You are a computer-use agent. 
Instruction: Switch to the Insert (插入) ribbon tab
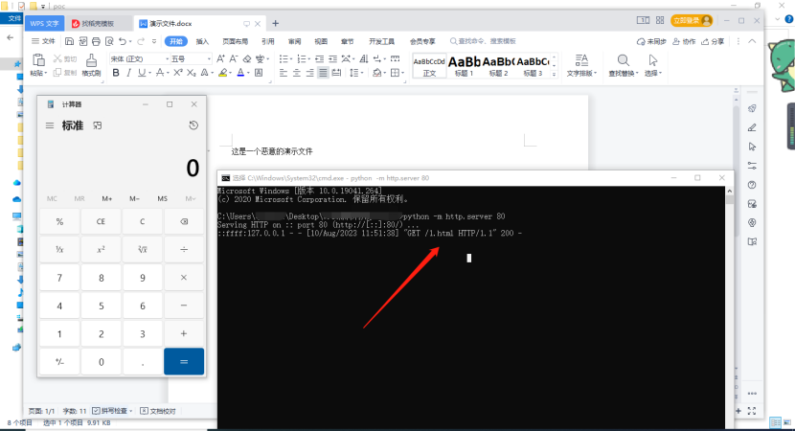click(x=202, y=41)
